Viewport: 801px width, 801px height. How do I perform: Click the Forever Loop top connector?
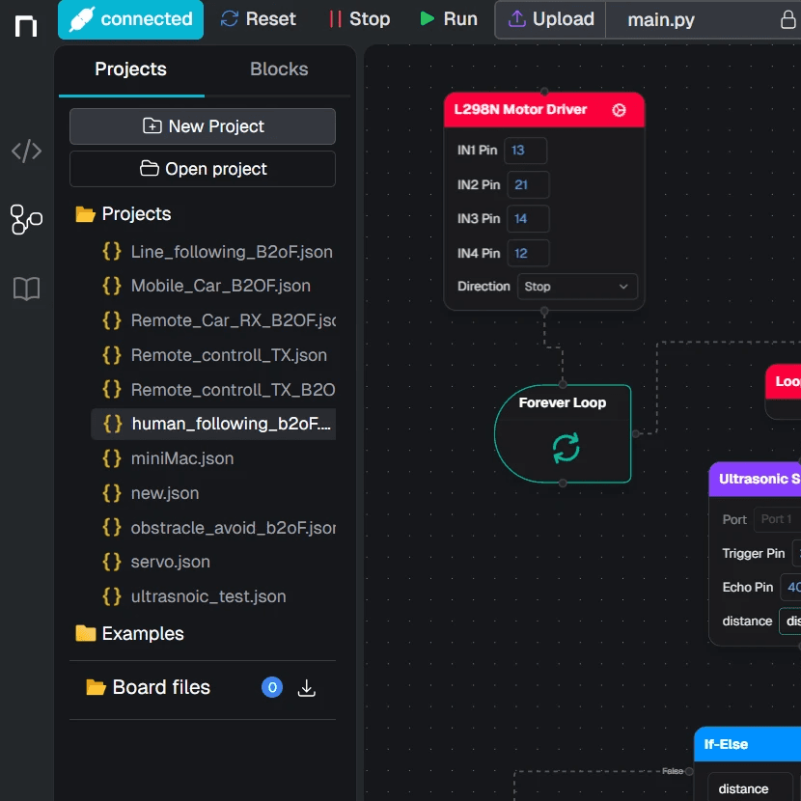pyautogui.click(x=563, y=384)
